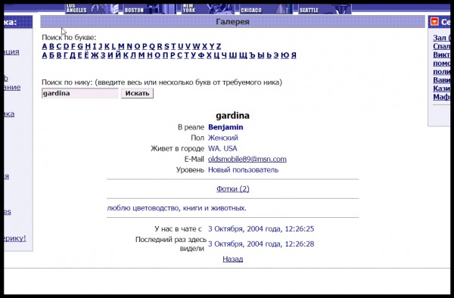Viewport: 454px width, 298px height.
Task: Open the Казино link in right sidebar
Action: tap(441, 88)
